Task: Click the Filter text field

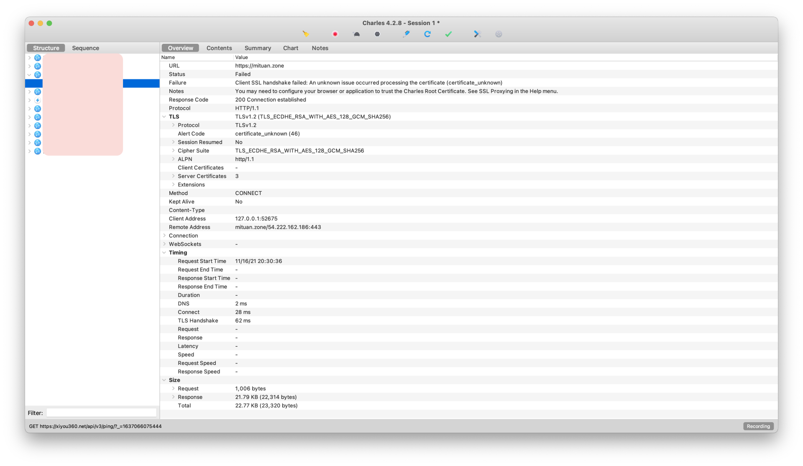Action: pos(101,413)
